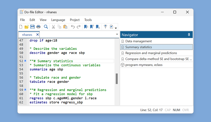Screen dimensions: 211x122
Task: Toggle the bookmark marker on line 59
Action: pyautogui.click(x=25, y=90)
